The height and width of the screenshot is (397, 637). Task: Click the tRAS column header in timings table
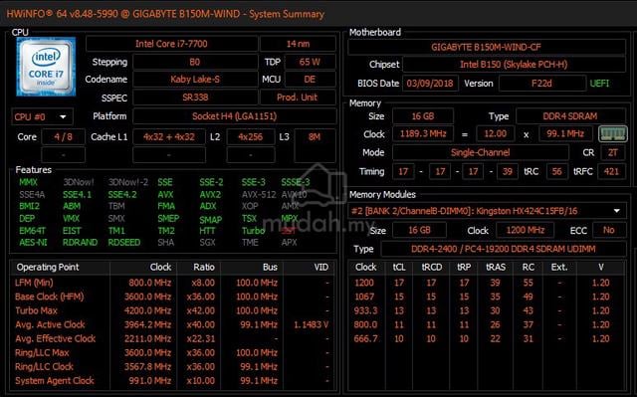click(x=496, y=267)
